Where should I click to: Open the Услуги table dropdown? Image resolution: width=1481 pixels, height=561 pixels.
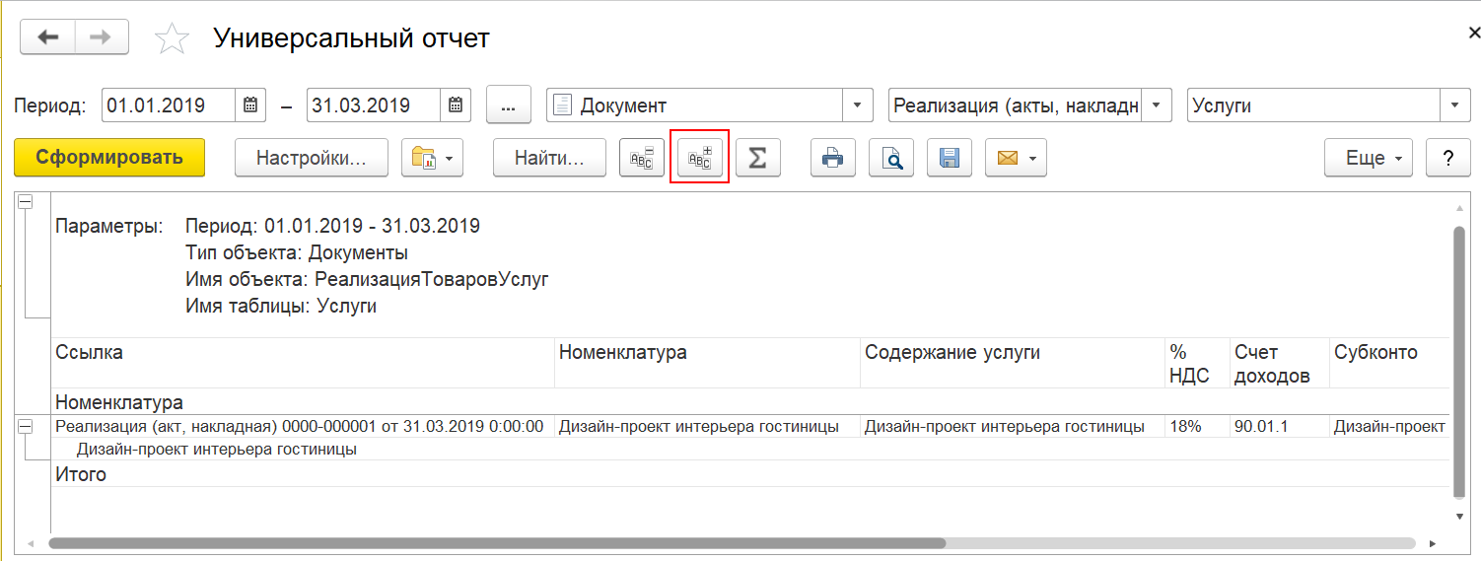coord(1455,105)
